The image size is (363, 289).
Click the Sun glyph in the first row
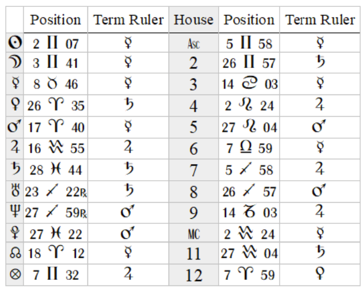pyautogui.click(x=15, y=43)
